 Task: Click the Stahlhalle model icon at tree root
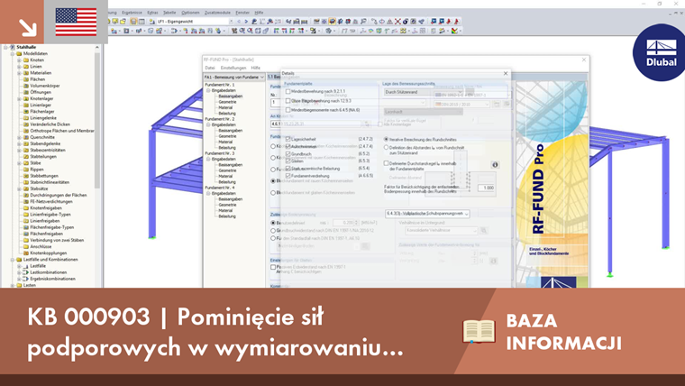(x=13, y=47)
